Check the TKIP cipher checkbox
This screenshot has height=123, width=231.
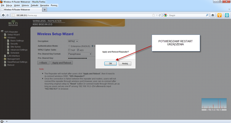click(x=69, y=50)
